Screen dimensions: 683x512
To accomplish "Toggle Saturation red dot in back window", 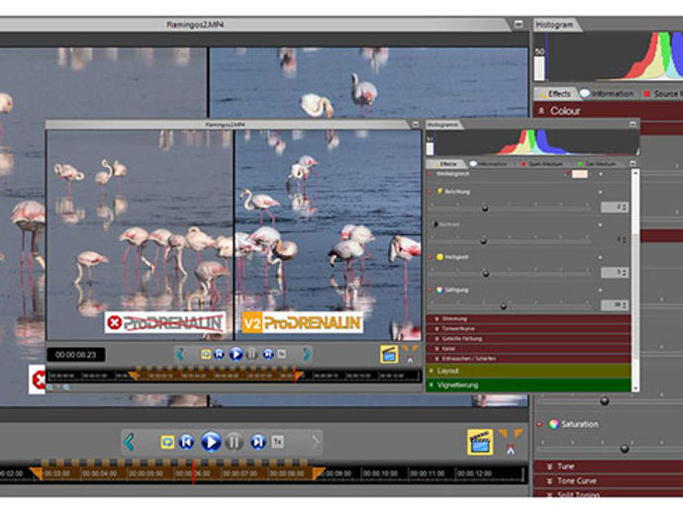I will click(539, 424).
